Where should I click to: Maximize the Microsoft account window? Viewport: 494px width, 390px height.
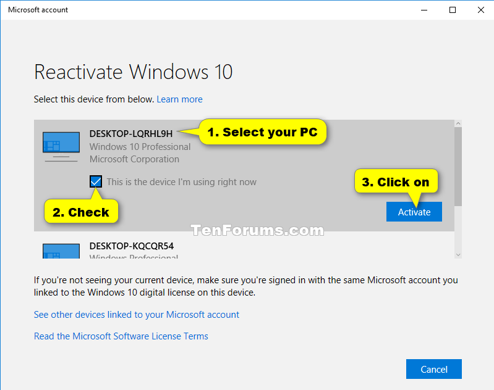pyautogui.click(x=453, y=10)
